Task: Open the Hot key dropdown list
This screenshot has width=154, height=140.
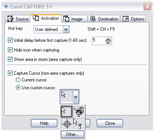Action: [66, 29]
